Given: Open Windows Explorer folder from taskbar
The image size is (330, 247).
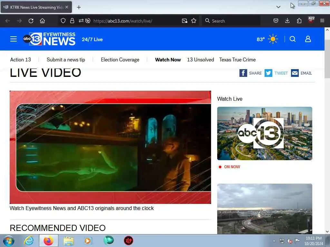Looking at the screenshot, I should pos(69,241).
